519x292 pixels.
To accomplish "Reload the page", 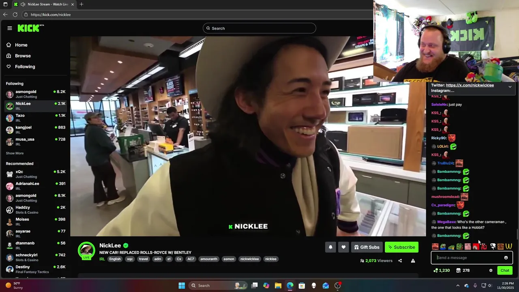I will [x=15, y=15].
